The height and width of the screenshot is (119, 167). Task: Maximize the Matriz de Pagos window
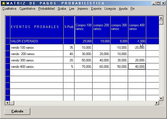(x=158, y=3)
